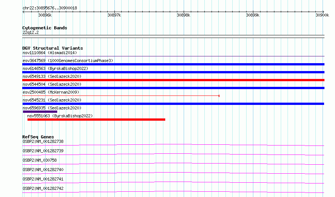Open variant label nsv5551063 (ByrskaBishop2022)
The height and width of the screenshot is (197, 335).
60,116
